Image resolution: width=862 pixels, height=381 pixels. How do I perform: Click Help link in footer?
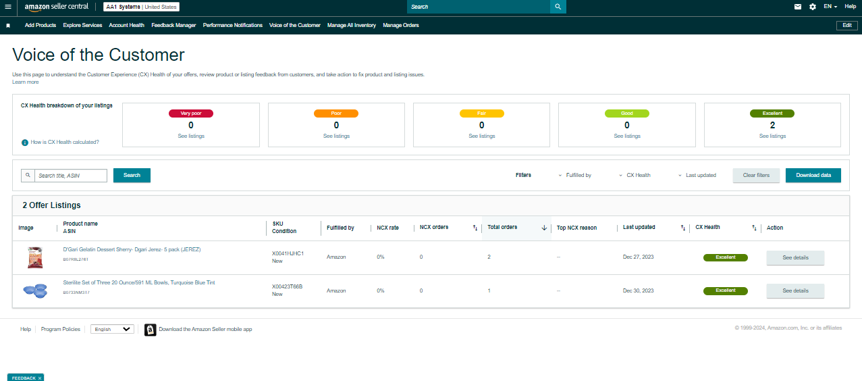click(x=26, y=329)
